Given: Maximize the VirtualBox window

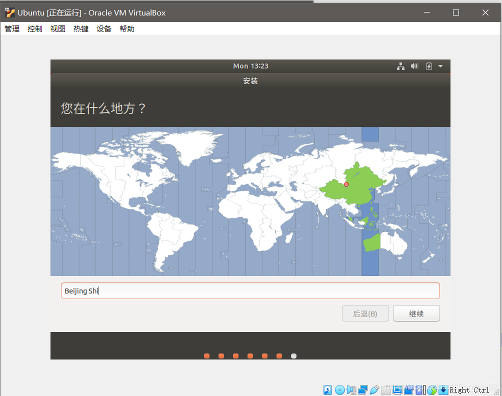Looking at the screenshot, I should pyautogui.click(x=456, y=12).
